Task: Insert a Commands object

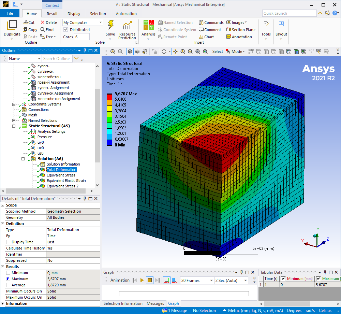Action: coord(211,23)
